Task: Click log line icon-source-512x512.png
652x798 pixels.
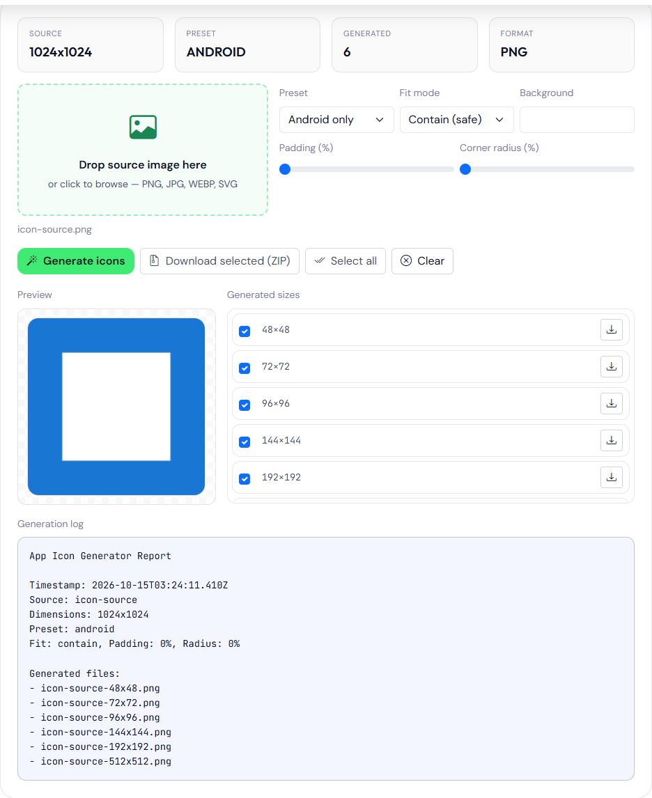Action: tap(100, 761)
